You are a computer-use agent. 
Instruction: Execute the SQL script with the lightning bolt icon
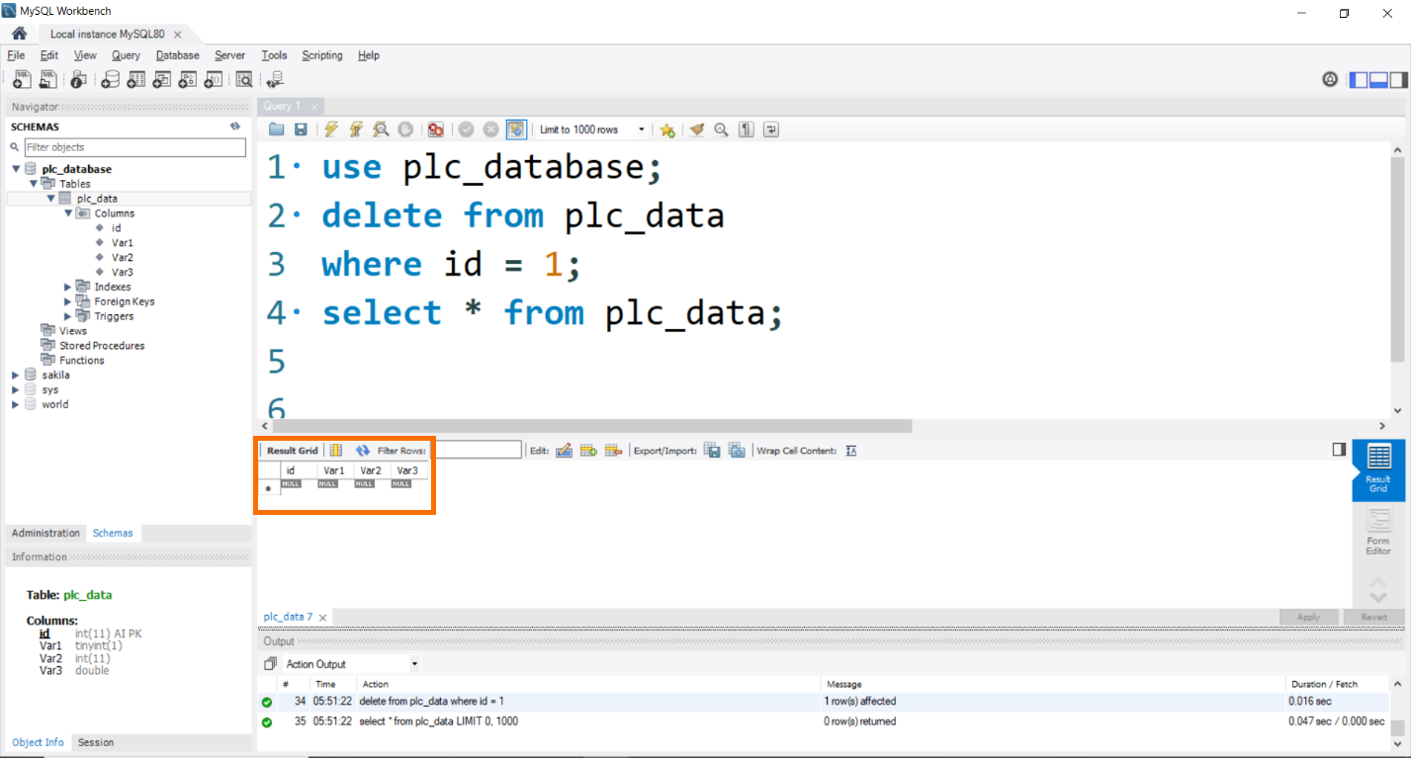[x=331, y=129]
